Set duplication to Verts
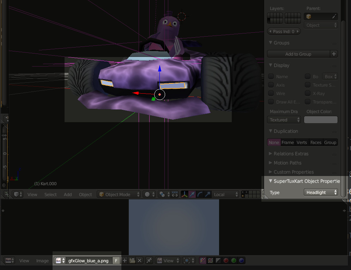Screen dimensions: 351x270 (x=302, y=142)
